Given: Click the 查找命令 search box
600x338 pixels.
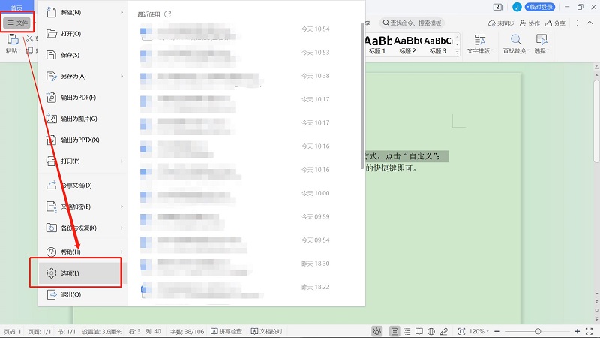Looking at the screenshot, I should tap(412, 23).
